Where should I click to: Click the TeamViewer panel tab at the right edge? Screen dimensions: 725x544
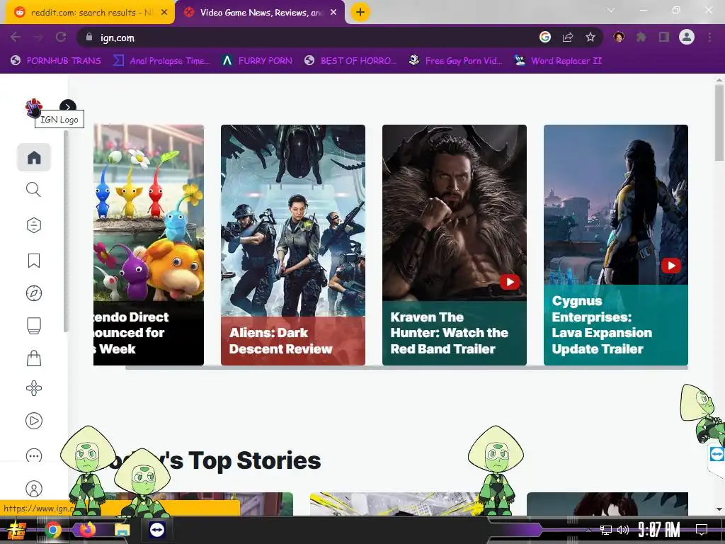point(717,454)
